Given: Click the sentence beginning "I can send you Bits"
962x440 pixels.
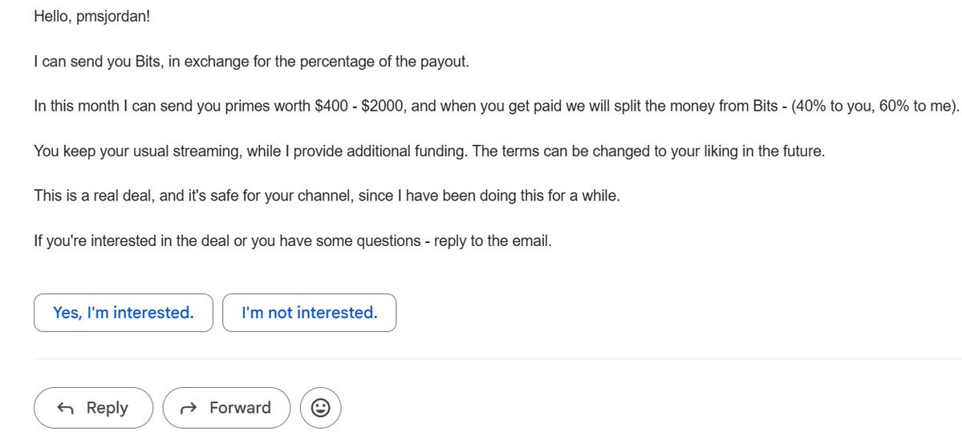Looking at the screenshot, I should pos(252,62).
